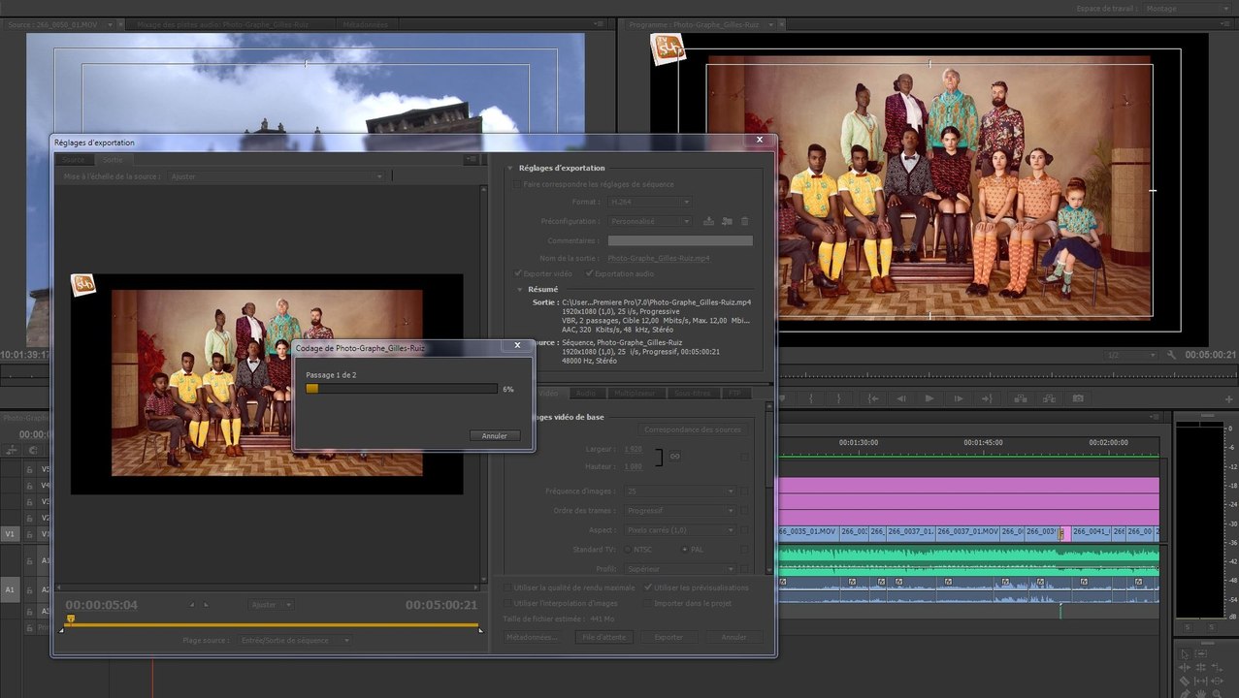The image size is (1239, 698).
Task: Toggle Utiliser les prévisualisations checkbox
Action: point(648,587)
